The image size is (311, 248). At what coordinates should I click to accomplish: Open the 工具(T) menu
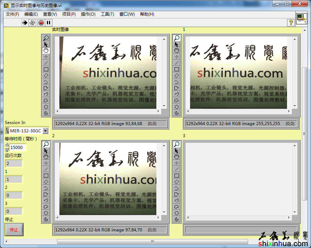pyautogui.click(x=107, y=14)
